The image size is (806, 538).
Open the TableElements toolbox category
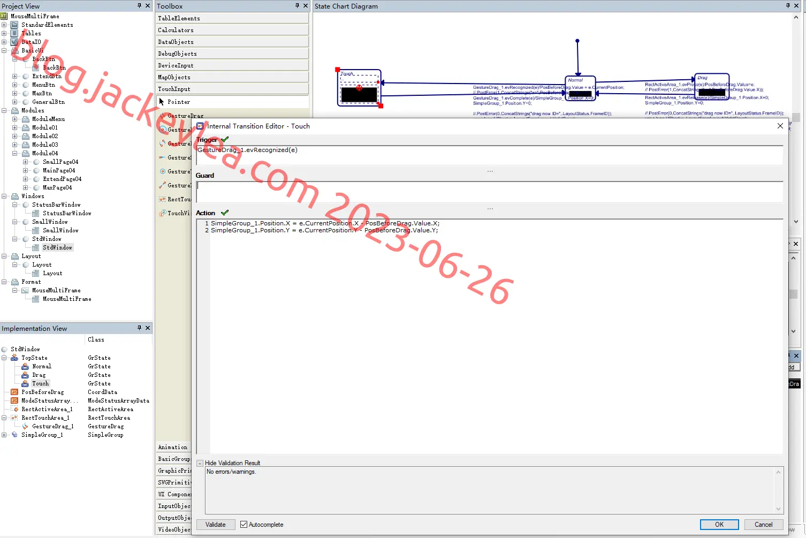point(232,18)
